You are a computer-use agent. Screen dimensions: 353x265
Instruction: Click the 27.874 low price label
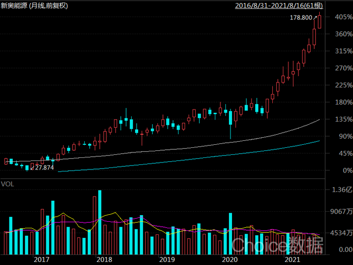[x=44, y=167]
